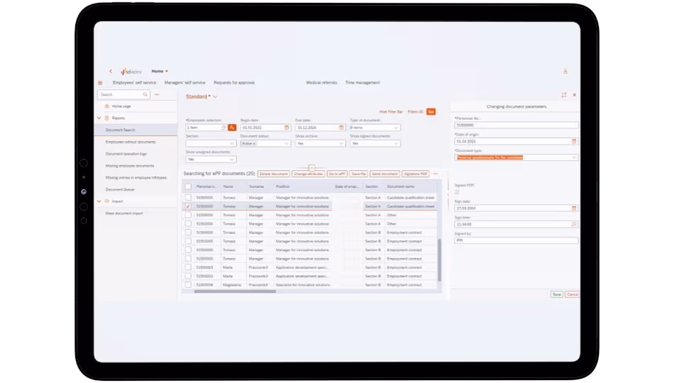Image resolution: width=682 pixels, height=383 pixels.
Task: Click the magnifier icon in sidebar search
Action: 145,94
